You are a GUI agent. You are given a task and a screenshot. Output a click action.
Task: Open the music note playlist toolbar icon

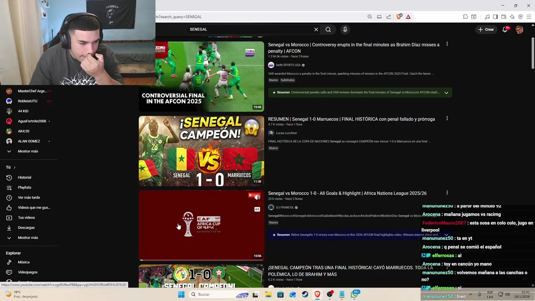[487, 17]
